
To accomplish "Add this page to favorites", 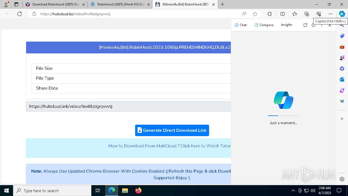I will tap(255, 14).
